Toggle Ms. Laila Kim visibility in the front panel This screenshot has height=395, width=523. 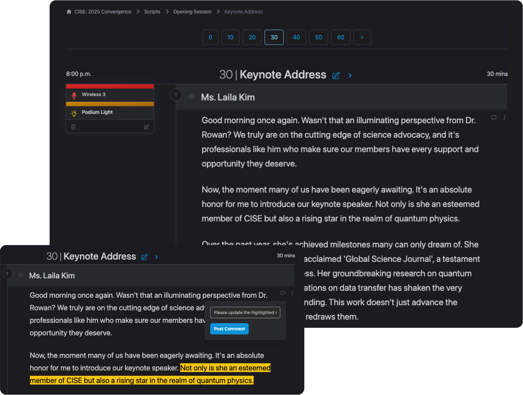[x=21, y=275]
